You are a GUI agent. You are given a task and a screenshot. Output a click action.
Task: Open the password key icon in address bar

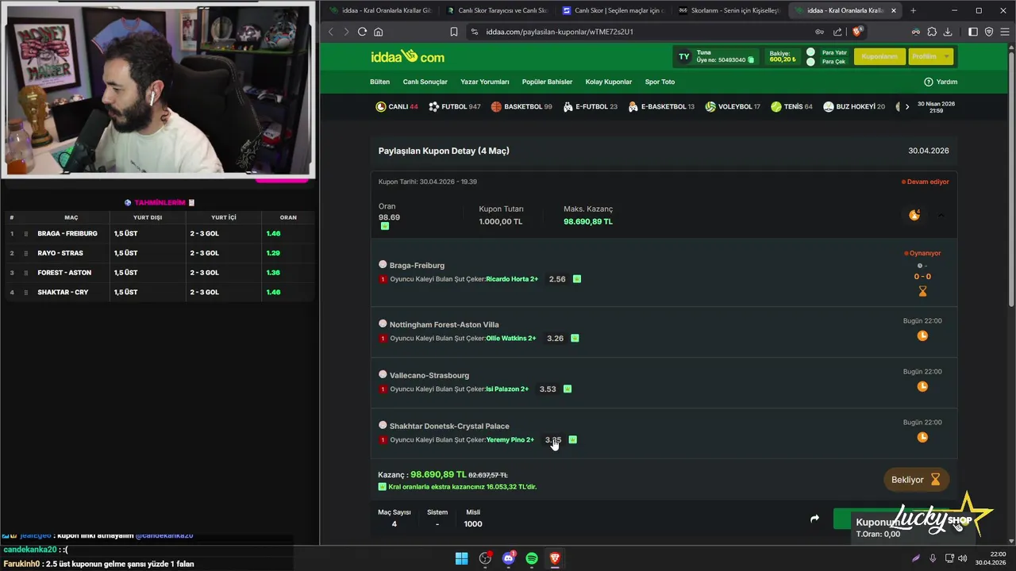(819, 32)
